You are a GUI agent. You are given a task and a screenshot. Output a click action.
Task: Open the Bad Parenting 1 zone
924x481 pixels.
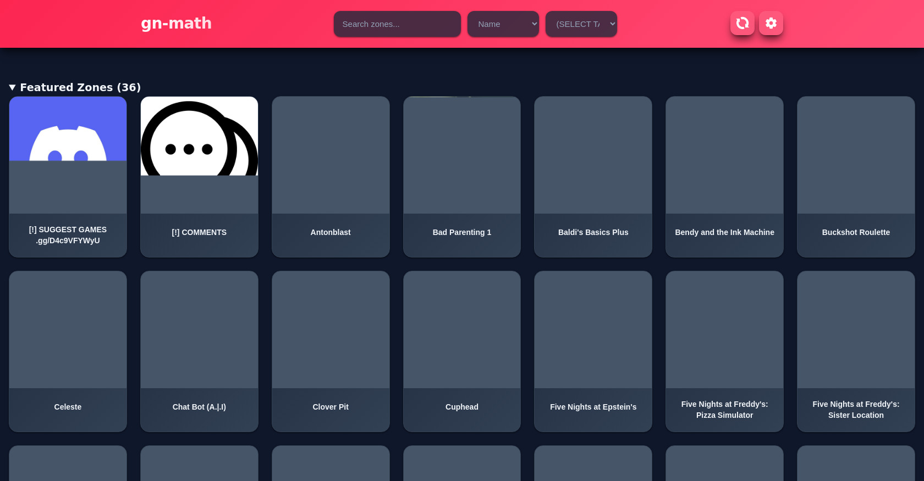coord(461,176)
